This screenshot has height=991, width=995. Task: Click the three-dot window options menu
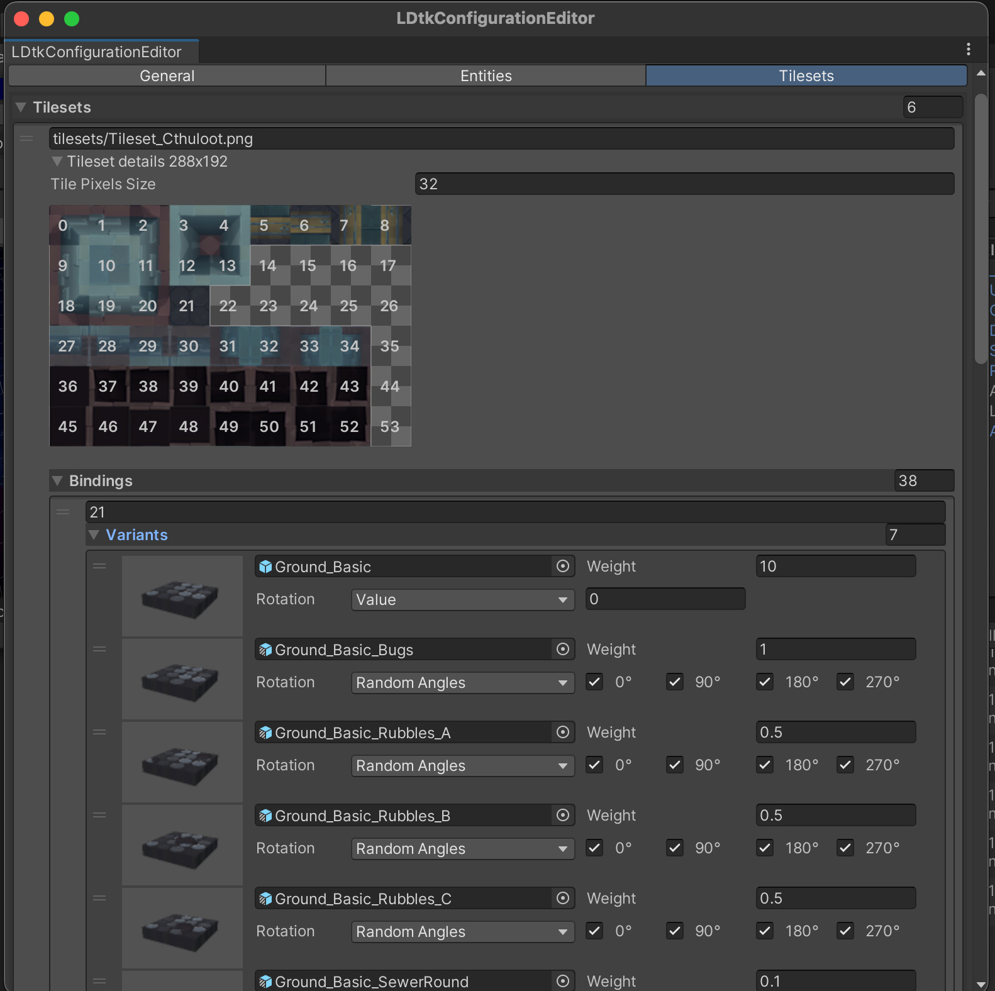(x=968, y=49)
